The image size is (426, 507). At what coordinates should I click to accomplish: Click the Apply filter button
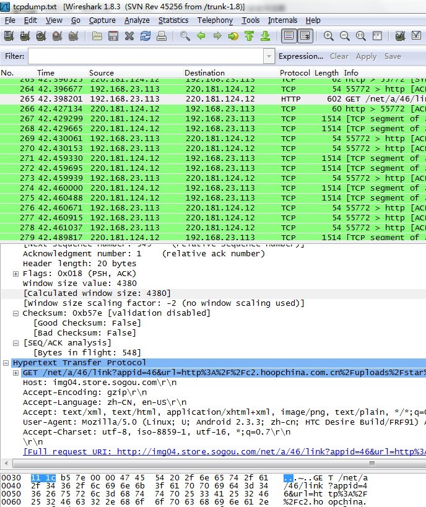[366, 56]
